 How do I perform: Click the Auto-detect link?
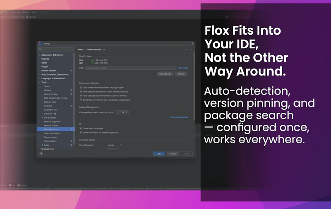point(183,68)
